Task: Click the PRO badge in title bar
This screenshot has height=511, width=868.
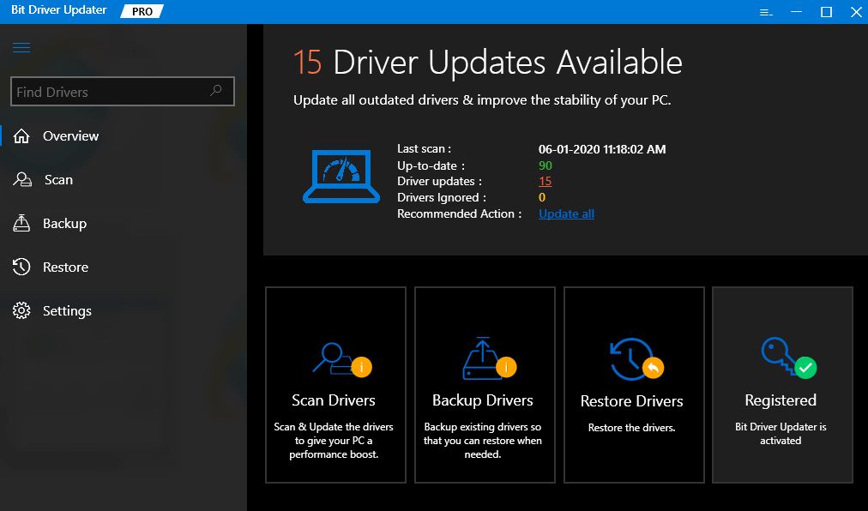Action: pyautogui.click(x=142, y=12)
